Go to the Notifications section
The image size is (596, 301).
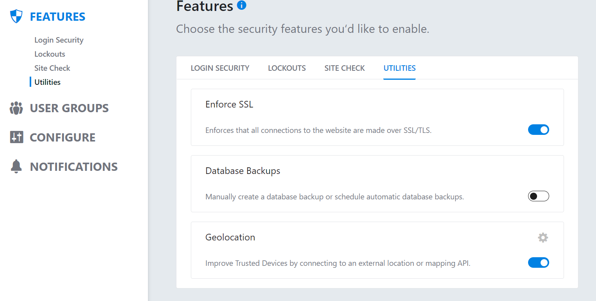[74, 167]
